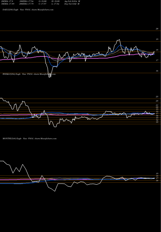Image resolution: width=161 pixels, height=232 pixels.
Task: Click the 25 price label on weekly chart
Action: pos(157,97)
